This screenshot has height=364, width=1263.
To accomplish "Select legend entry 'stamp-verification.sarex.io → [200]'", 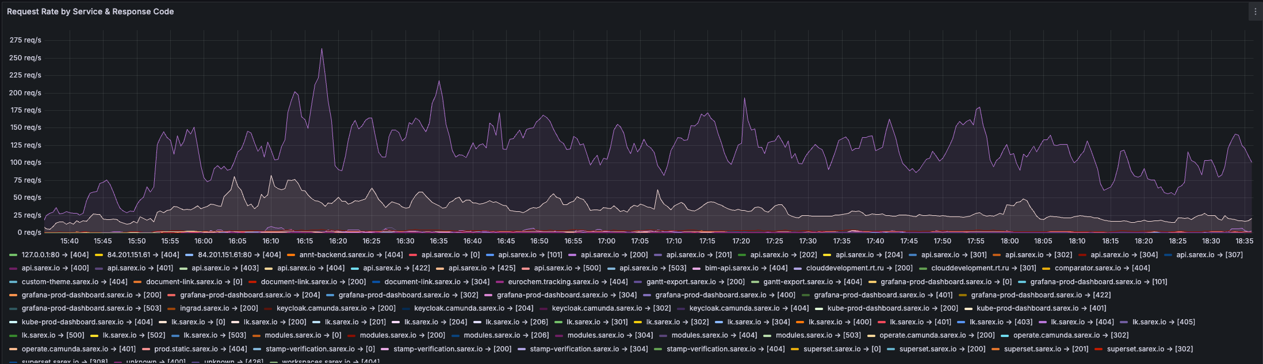I will pyautogui.click(x=453, y=349).
